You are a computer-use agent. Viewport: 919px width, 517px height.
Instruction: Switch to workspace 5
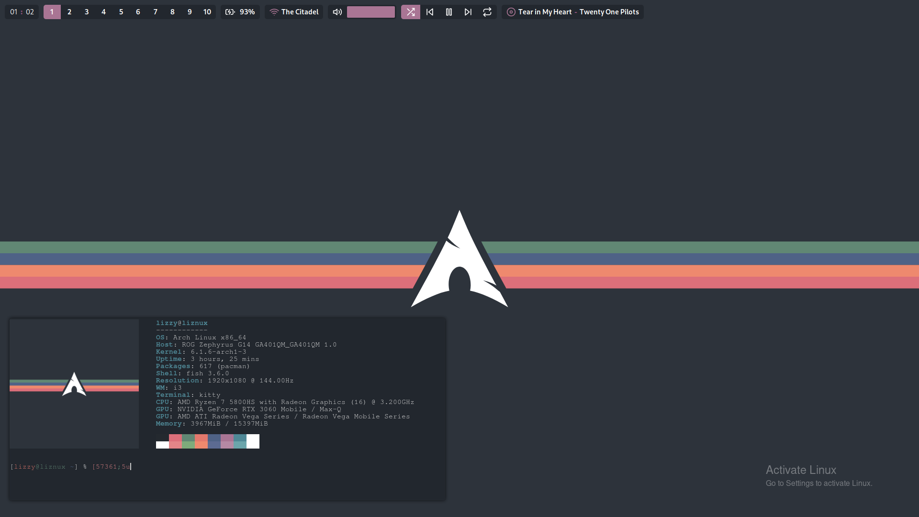pyautogui.click(x=121, y=12)
